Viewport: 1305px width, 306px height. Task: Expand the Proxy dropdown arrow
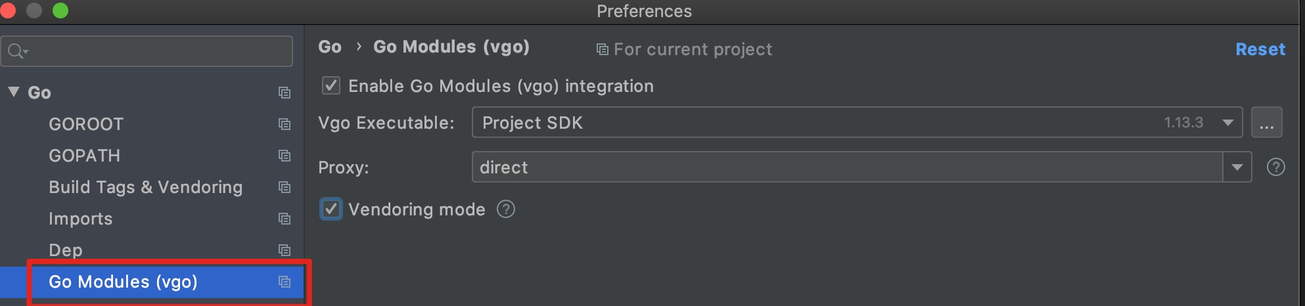point(1237,167)
